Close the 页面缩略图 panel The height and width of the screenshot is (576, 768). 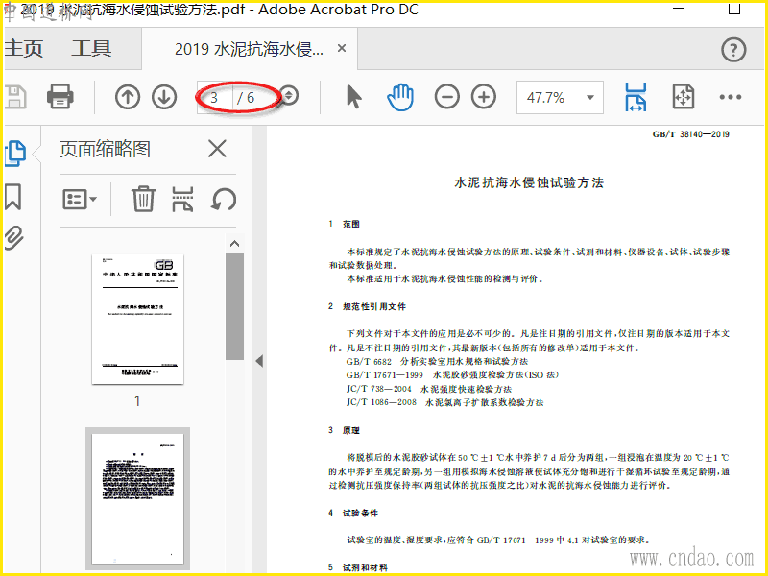click(x=217, y=149)
